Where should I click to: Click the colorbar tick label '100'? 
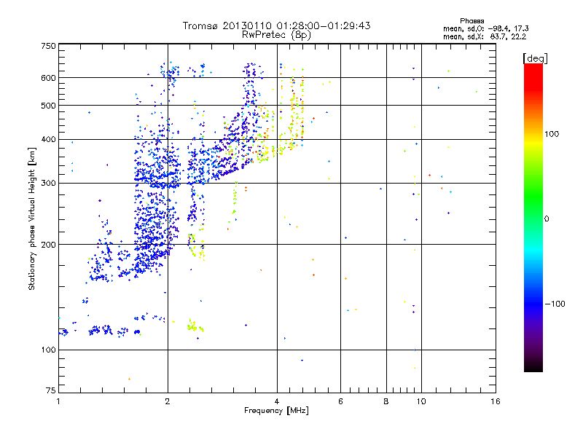tap(552, 134)
